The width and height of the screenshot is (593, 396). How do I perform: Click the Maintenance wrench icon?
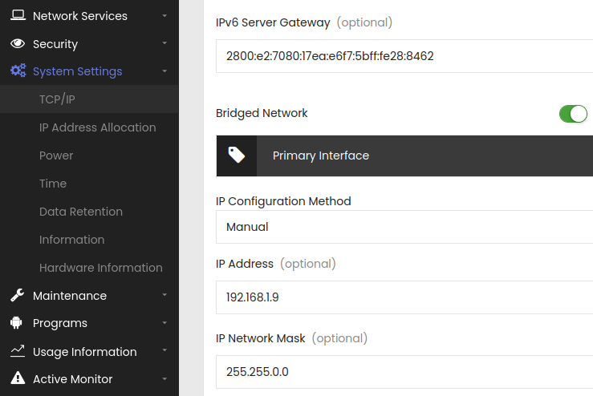[18, 295]
